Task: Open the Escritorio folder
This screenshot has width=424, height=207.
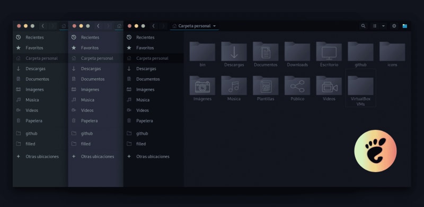Action: 329,51
